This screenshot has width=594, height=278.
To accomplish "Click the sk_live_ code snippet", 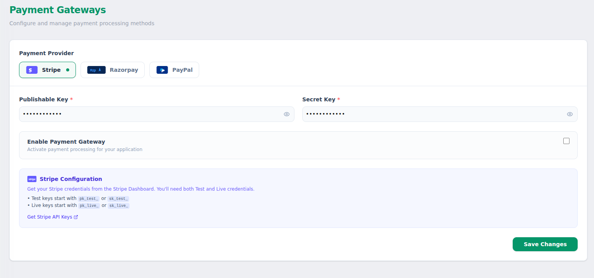I will tap(119, 205).
